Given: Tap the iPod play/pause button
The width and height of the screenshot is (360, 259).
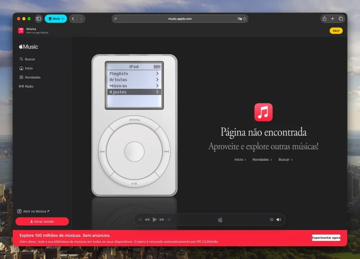Looking at the screenshot, I should tap(134, 184).
